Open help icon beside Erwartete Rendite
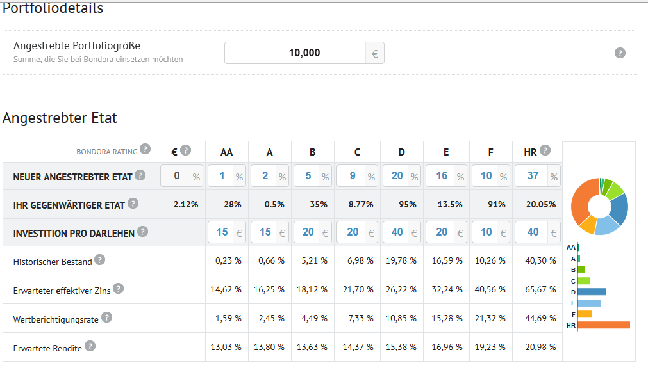This screenshot has width=648, height=368. pyautogui.click(x=90, y=346)
